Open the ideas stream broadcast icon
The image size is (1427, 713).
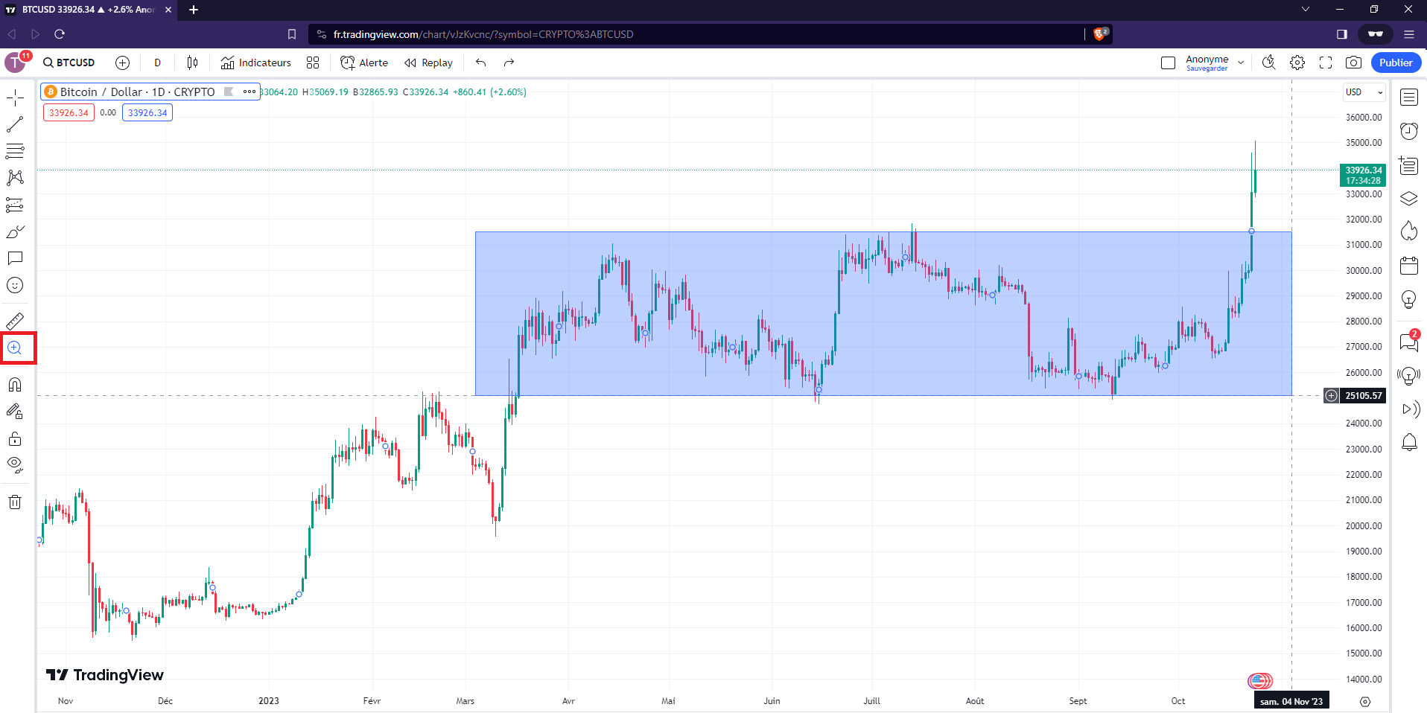coord(1409,375)
